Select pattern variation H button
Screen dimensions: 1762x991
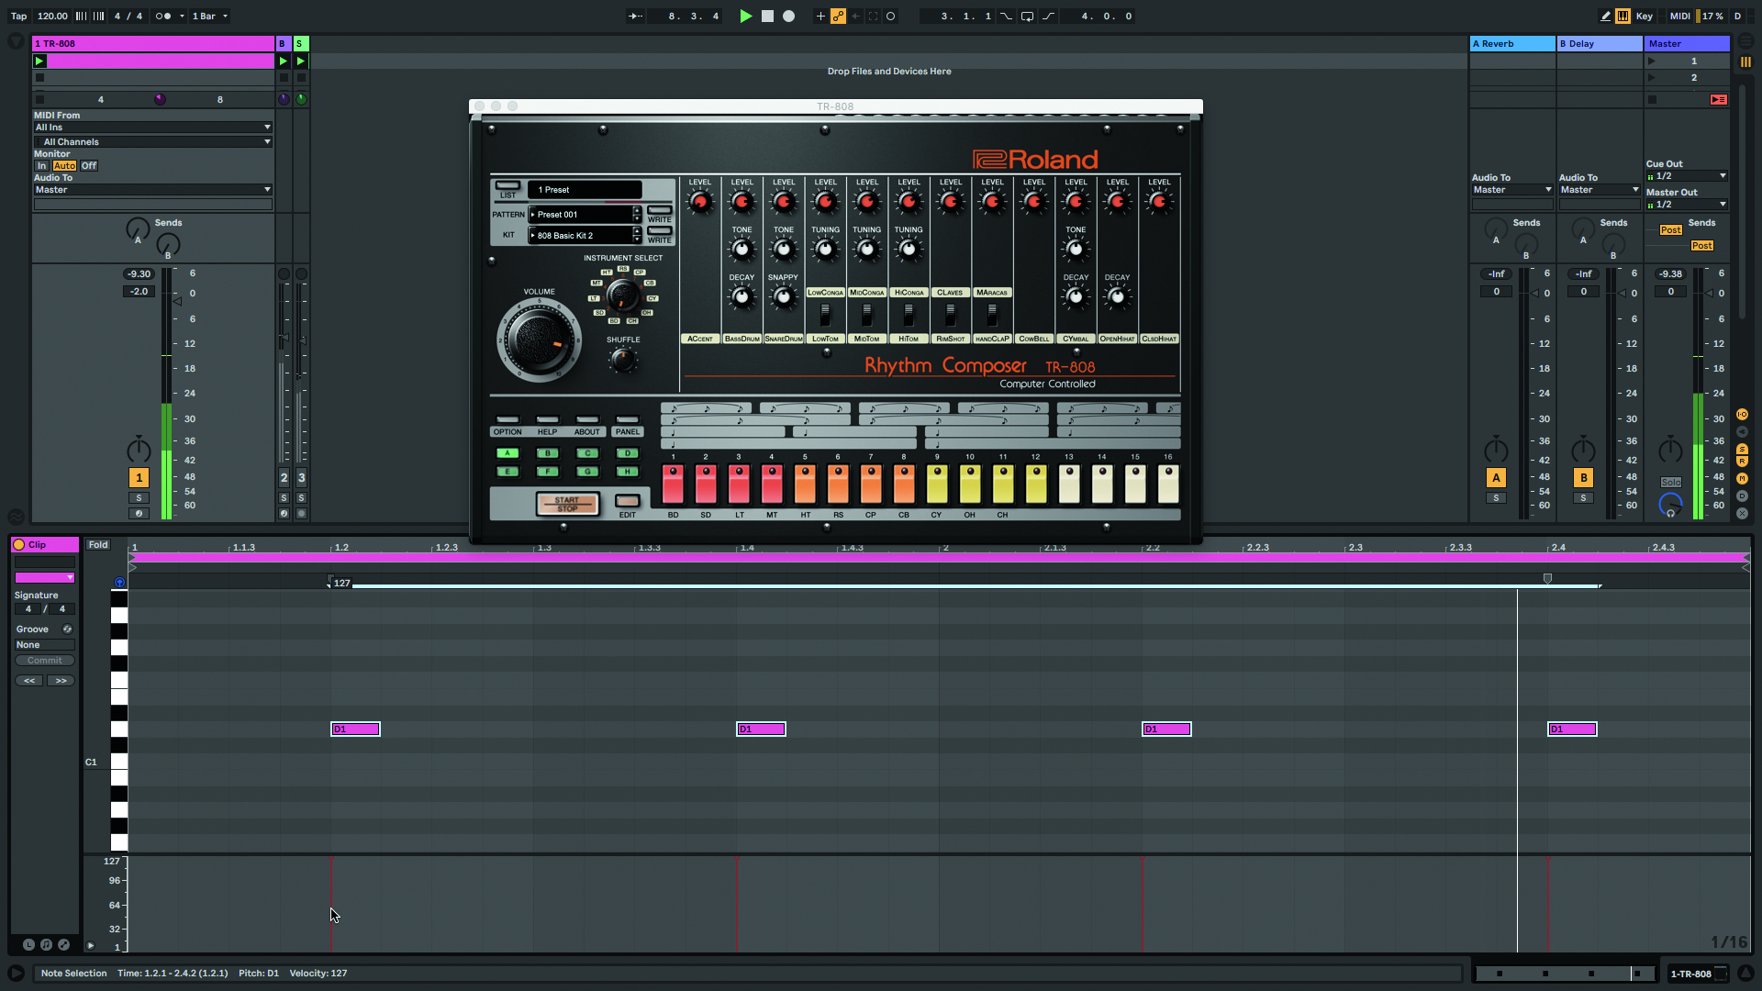[628, 472]
